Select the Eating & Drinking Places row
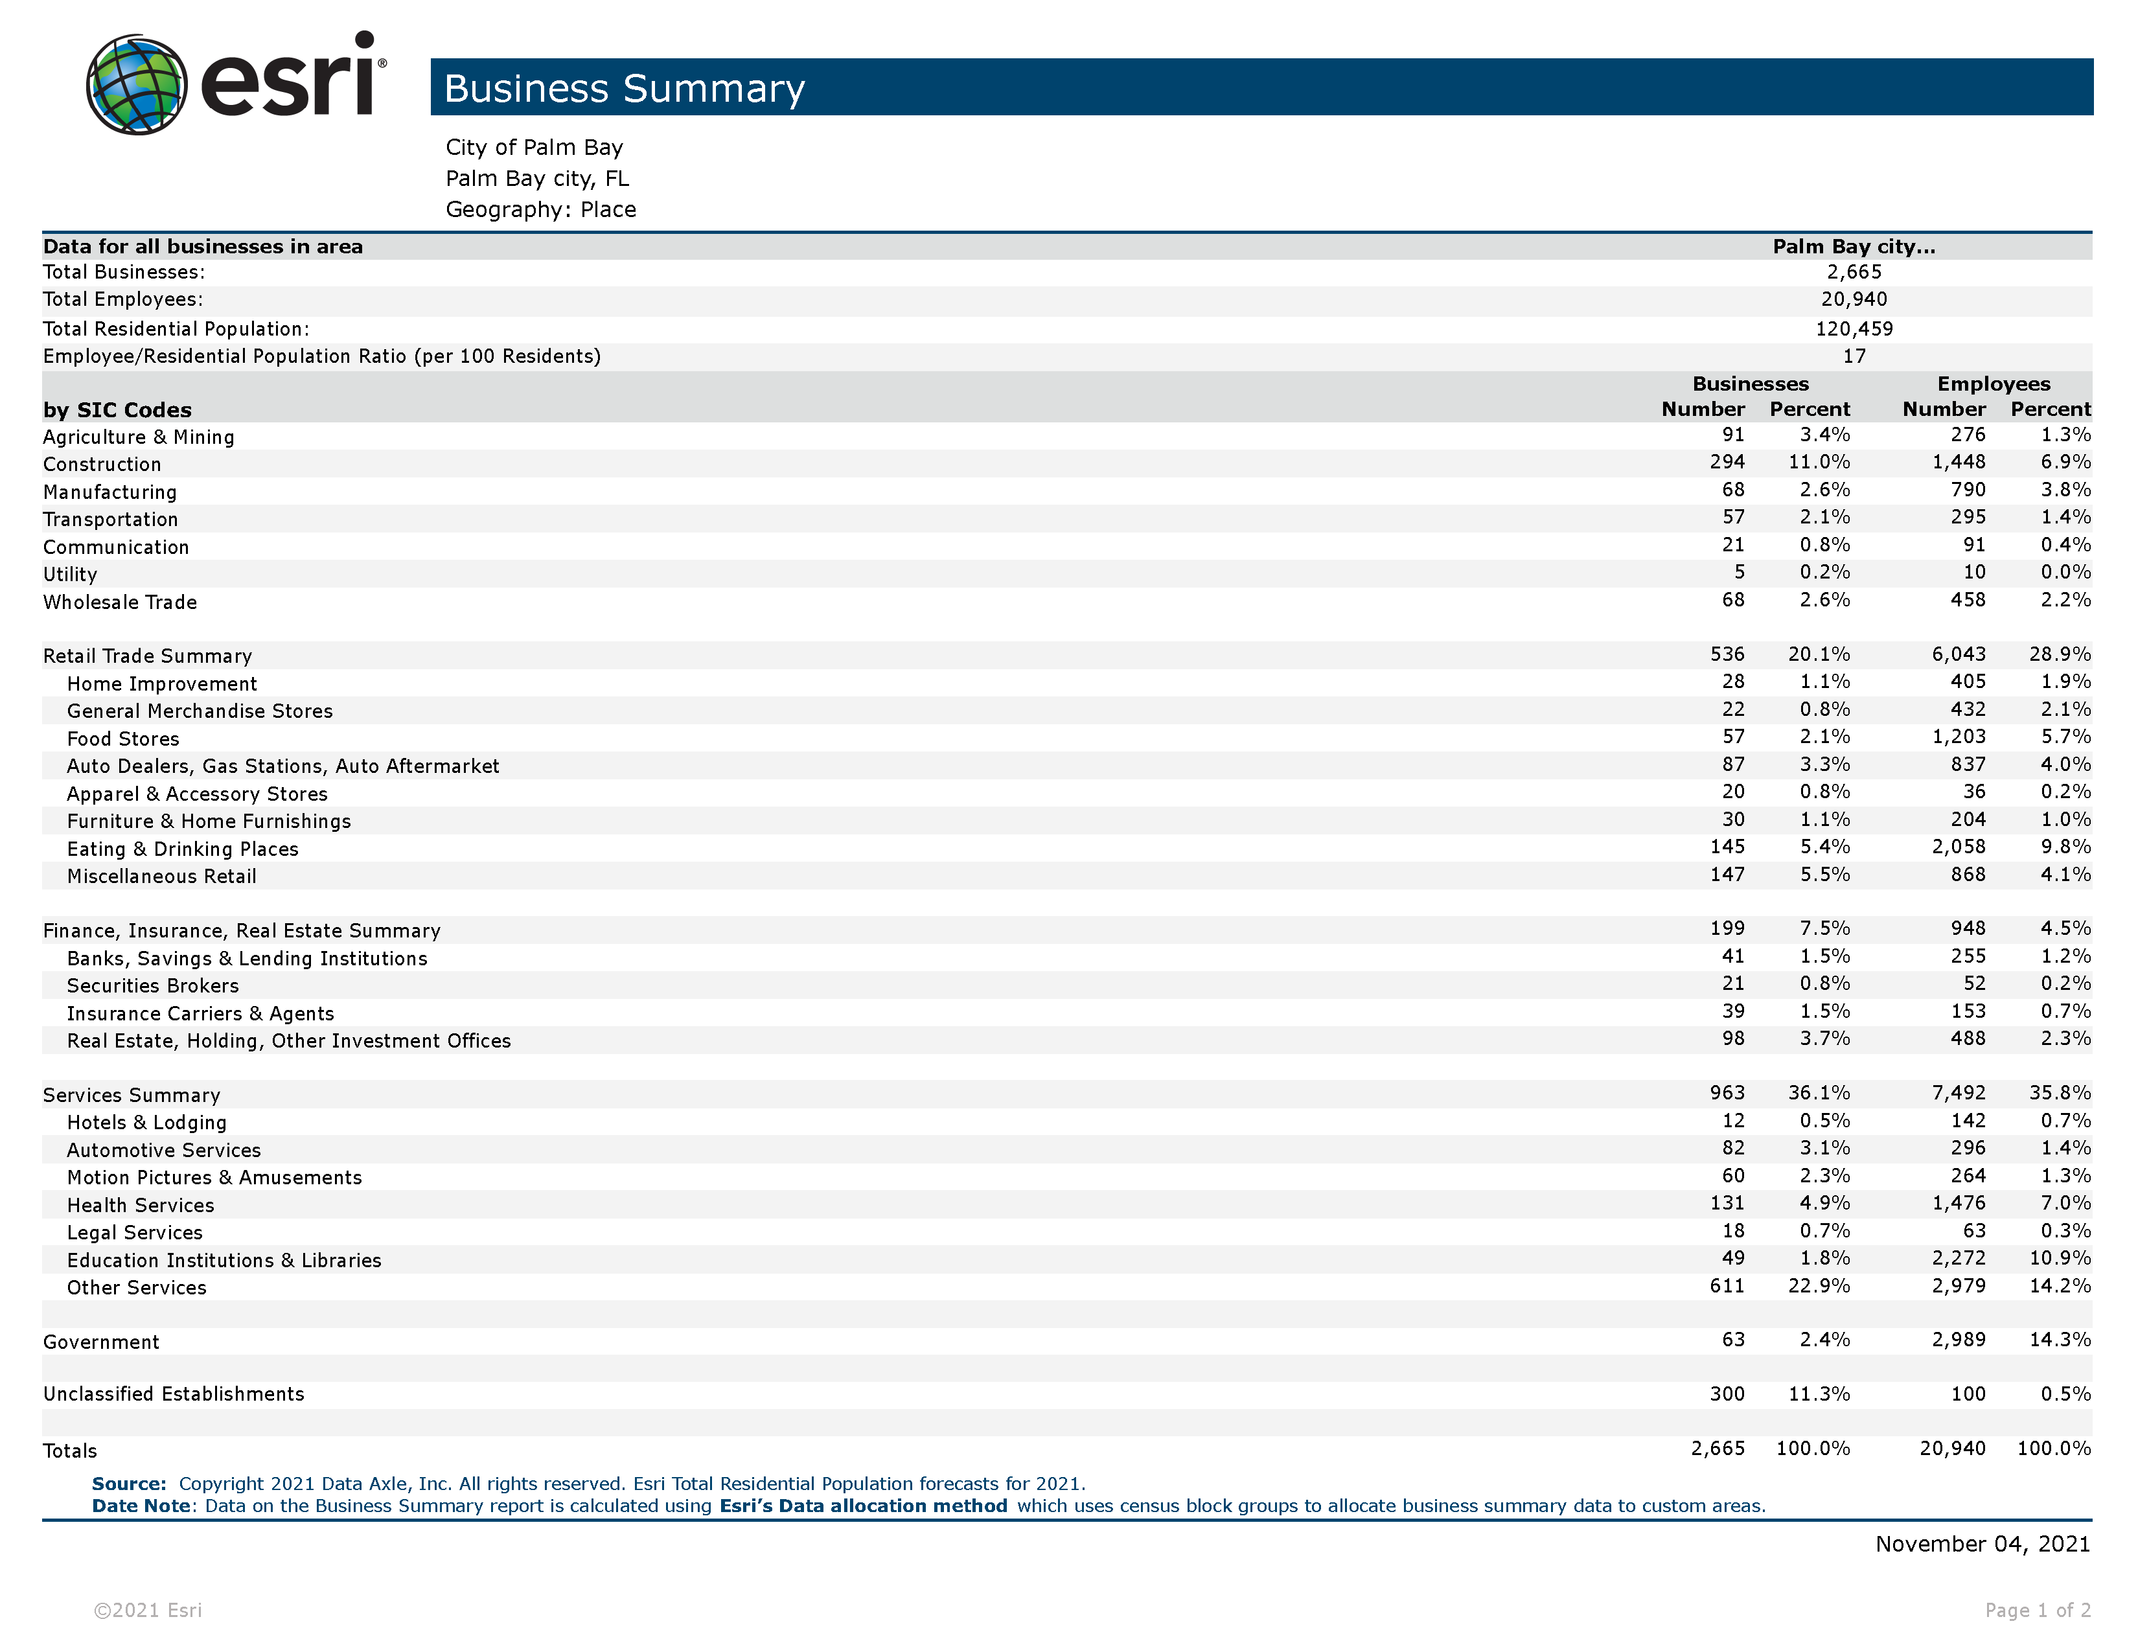Image resolution: width=2138 pixels, height=1652 pixels. pyautogui.click(x=182, y=849)
